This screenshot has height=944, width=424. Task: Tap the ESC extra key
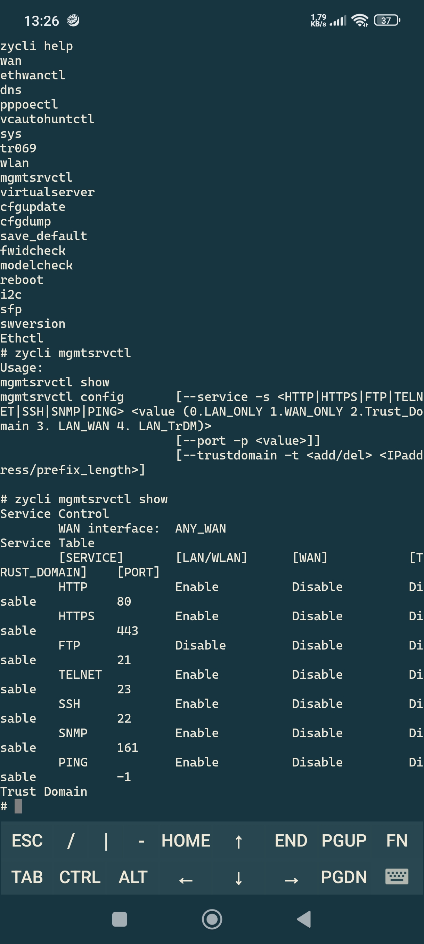pos(27,841)
